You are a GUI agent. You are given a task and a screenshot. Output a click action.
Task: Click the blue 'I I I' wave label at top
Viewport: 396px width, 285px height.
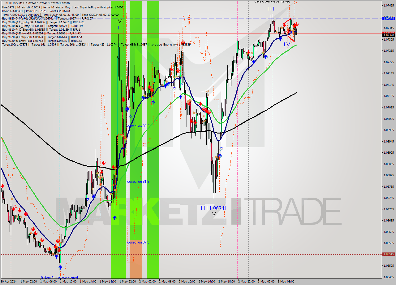tap(271, 9)
